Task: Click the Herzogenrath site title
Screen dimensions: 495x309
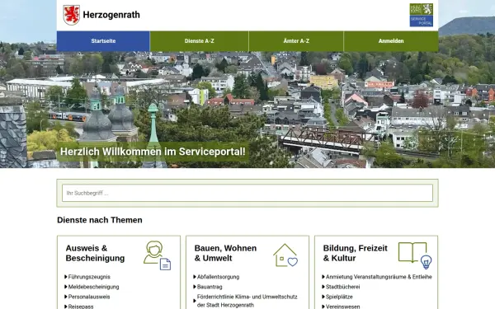Action: click(111, 15)
